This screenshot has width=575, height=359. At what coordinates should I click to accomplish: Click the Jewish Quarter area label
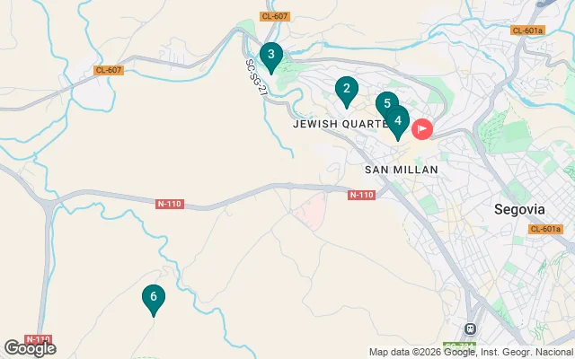tap(340, 124)
